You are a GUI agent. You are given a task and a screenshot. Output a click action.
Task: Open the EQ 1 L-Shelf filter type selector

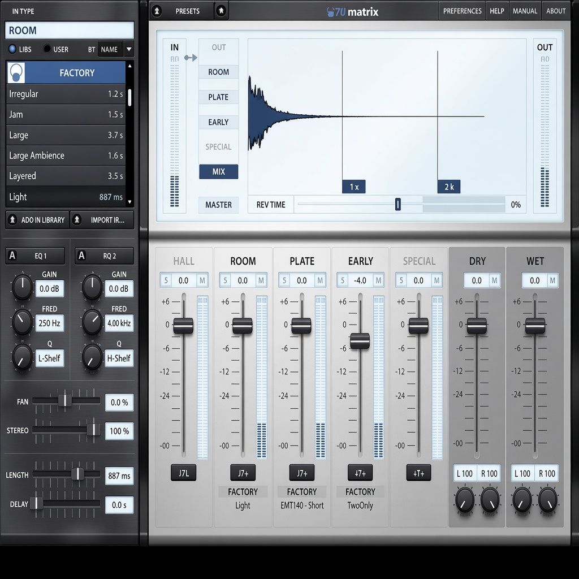pos(50,358)
